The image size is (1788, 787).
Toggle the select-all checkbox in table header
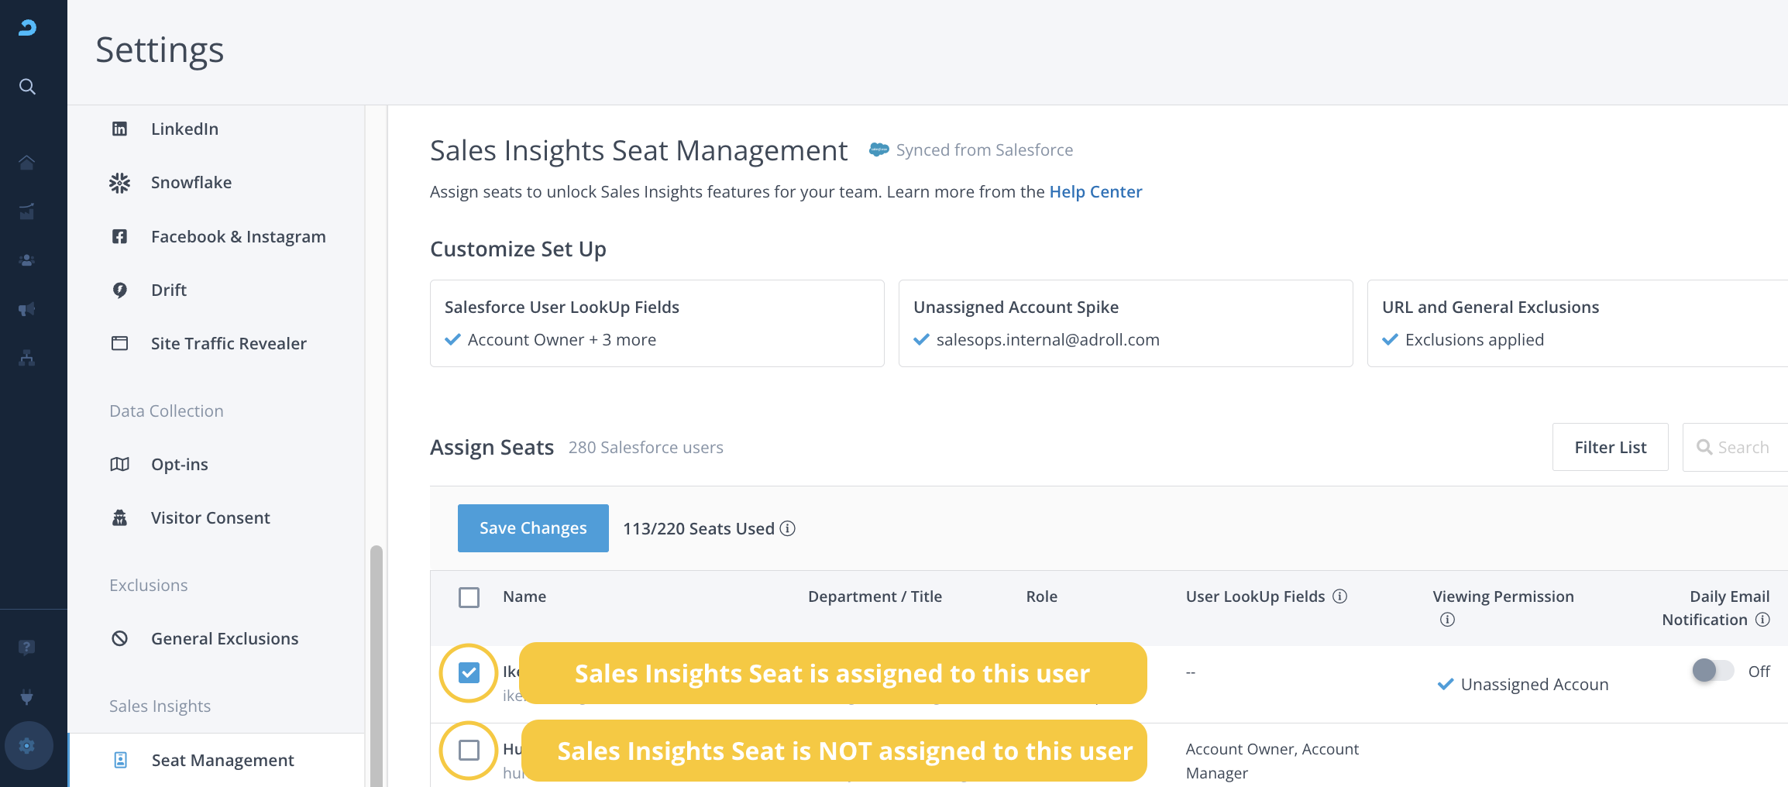(469, 597)
